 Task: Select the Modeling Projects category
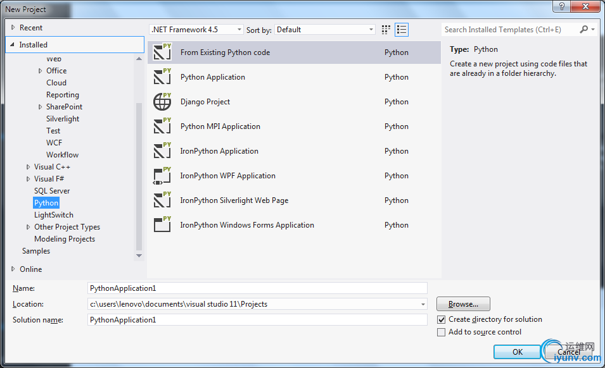coord(65,239)
